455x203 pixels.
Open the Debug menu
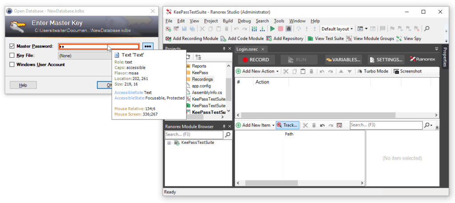click(x=244, y=21)
